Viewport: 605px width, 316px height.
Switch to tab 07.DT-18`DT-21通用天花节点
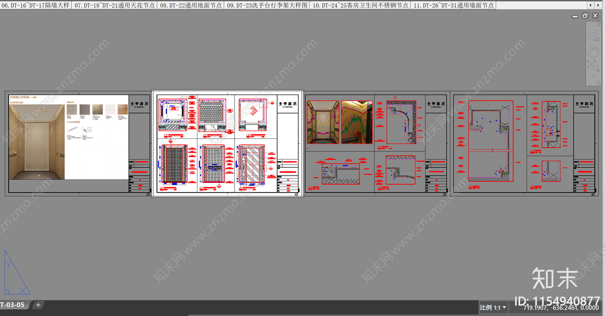[x=115, y=5]
